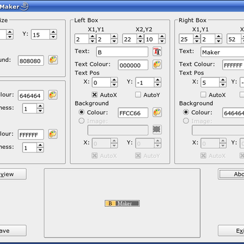244x244 pixels.
Task: Edit Right Box text colour field FFFFFF
Action: pyautogui.click(x=233, y=65)
